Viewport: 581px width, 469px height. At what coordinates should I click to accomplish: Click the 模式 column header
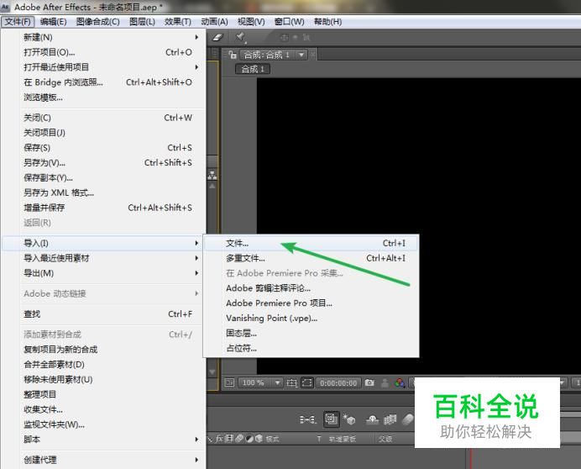click(272, 440)
